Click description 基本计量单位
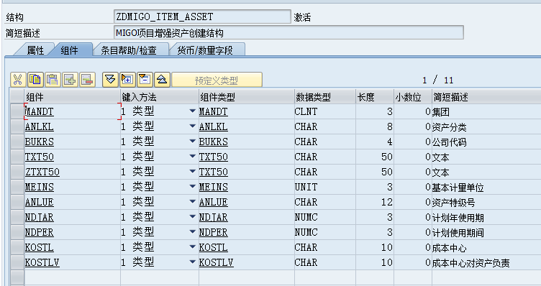Viewport: 541px width, 286px height. coord(458,188)
